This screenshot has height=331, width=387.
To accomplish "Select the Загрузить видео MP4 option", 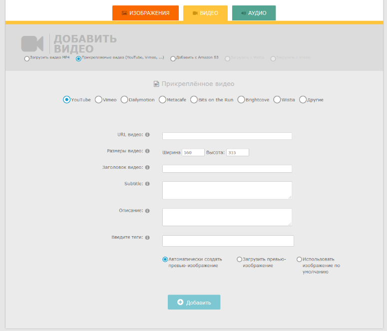I will point(27,59).
